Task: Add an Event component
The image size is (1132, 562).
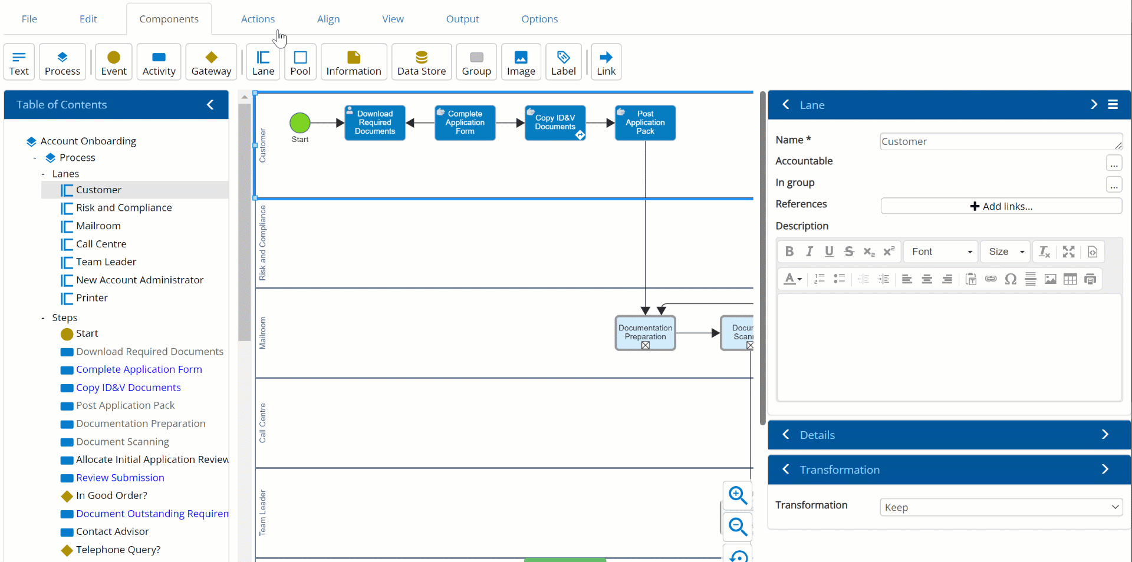Action: [x=114, y=62]
